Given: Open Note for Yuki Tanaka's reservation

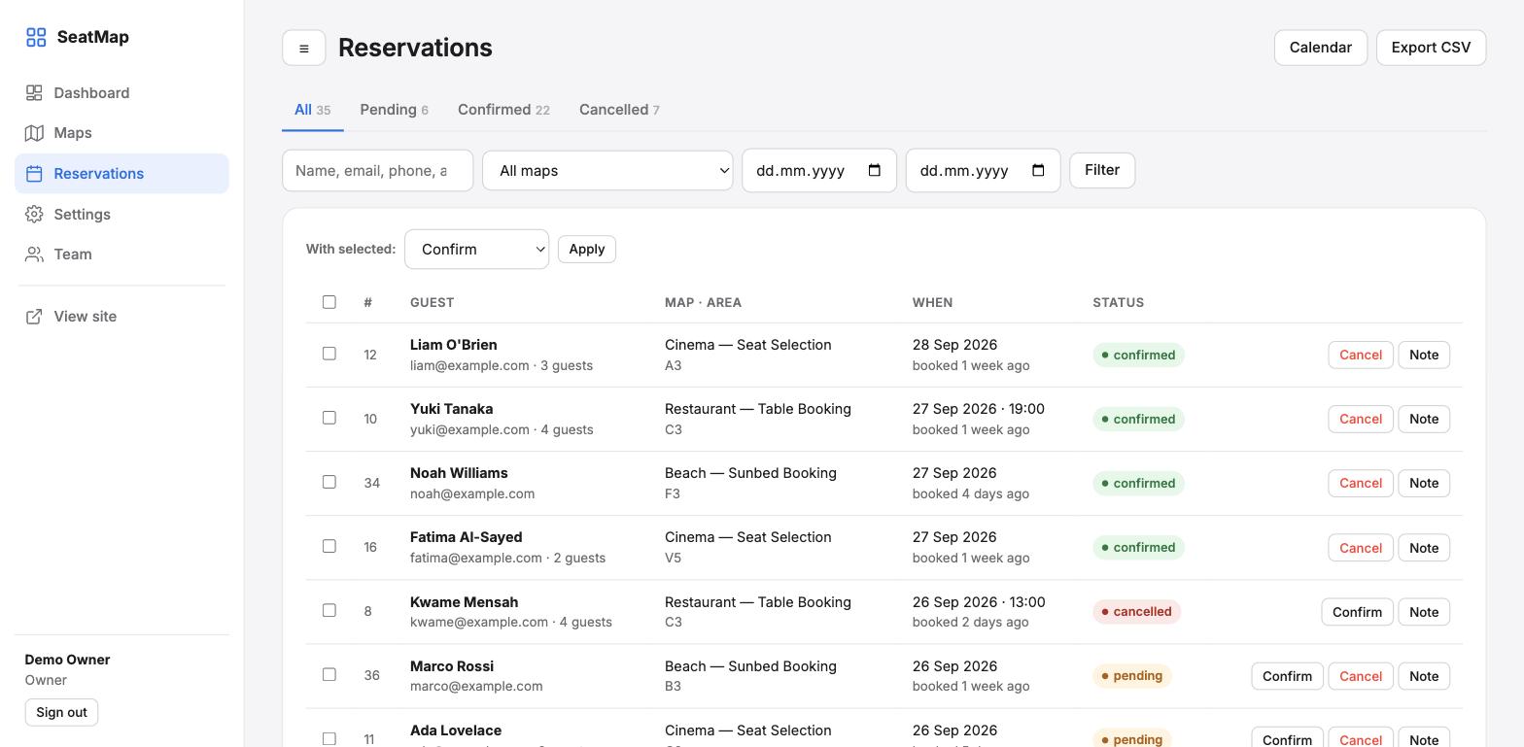Looking at the screenshot, I should point(1424,419).
